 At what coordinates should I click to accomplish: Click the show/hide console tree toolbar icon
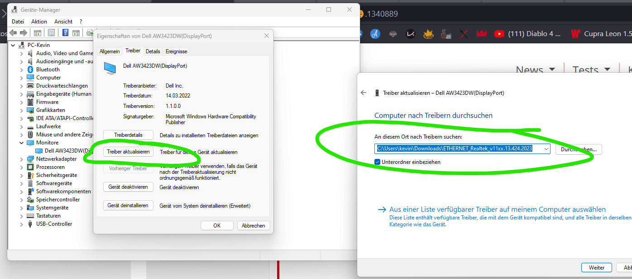tap(38, 33)
